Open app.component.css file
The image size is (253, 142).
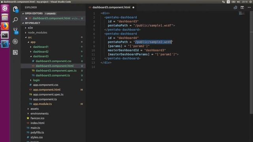click(46, 85)
